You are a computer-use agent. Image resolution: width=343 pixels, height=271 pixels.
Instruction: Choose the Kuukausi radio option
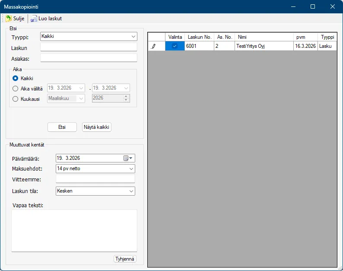pyautogui.click(x=16, y=99)
